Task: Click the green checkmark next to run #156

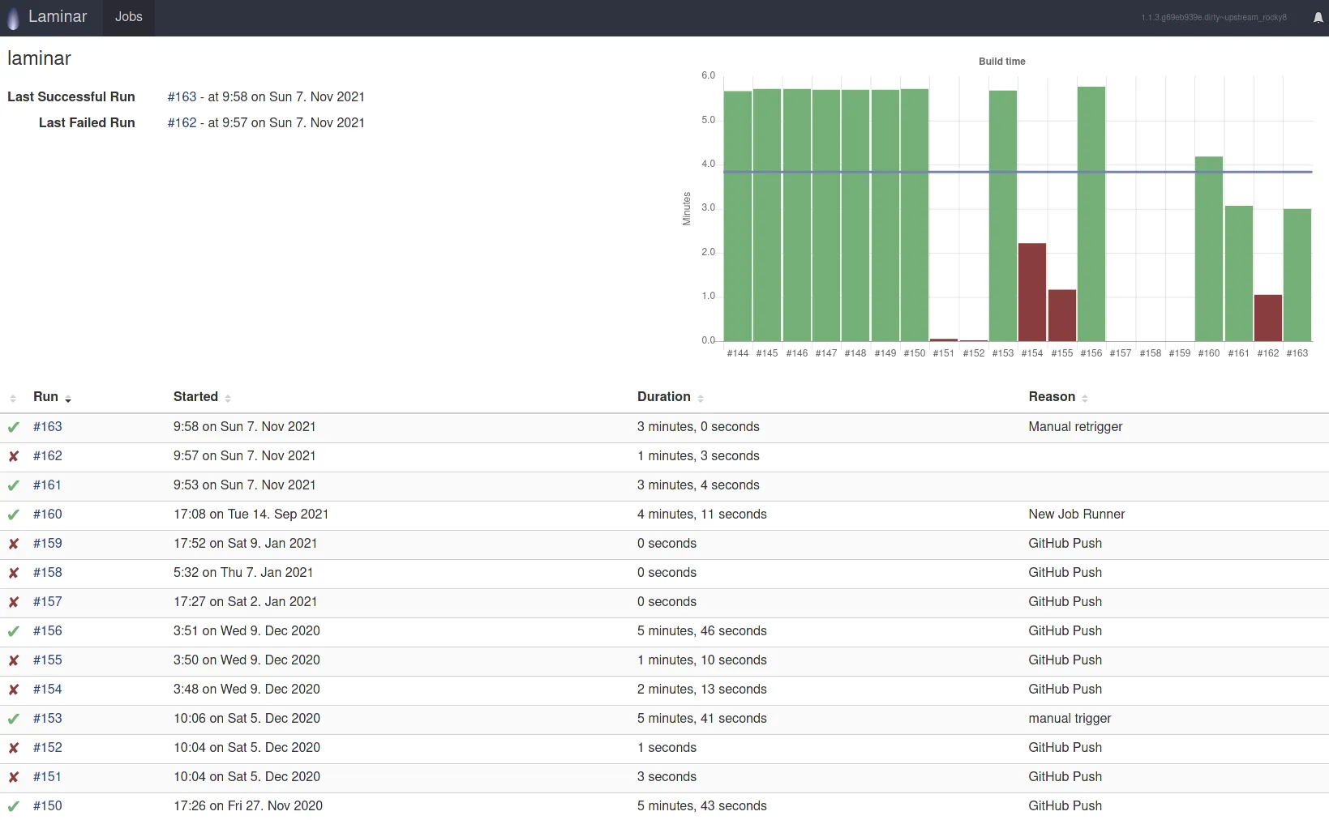Action: 14,631
